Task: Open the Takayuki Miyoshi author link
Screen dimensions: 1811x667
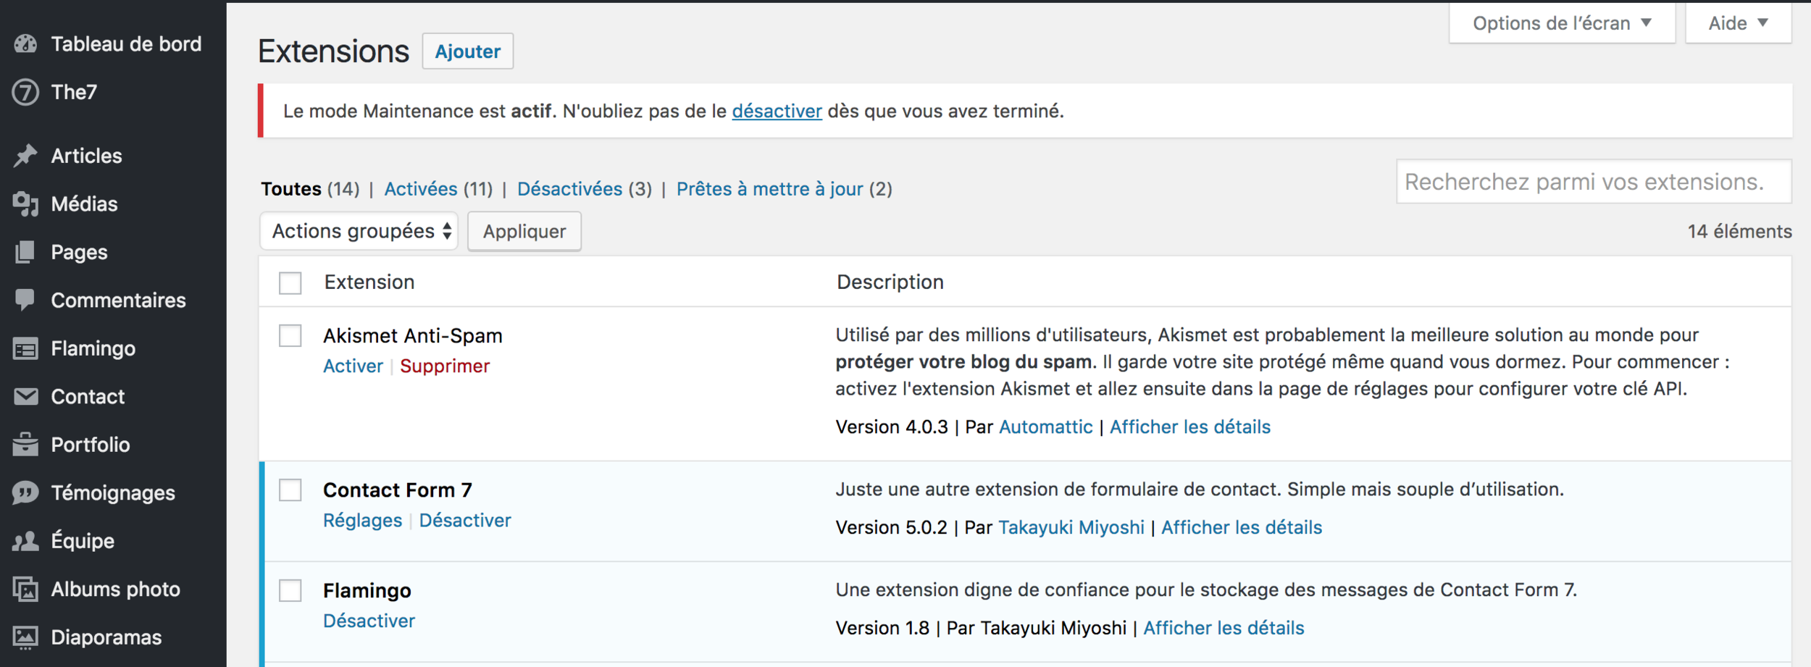Action: 1071,527
